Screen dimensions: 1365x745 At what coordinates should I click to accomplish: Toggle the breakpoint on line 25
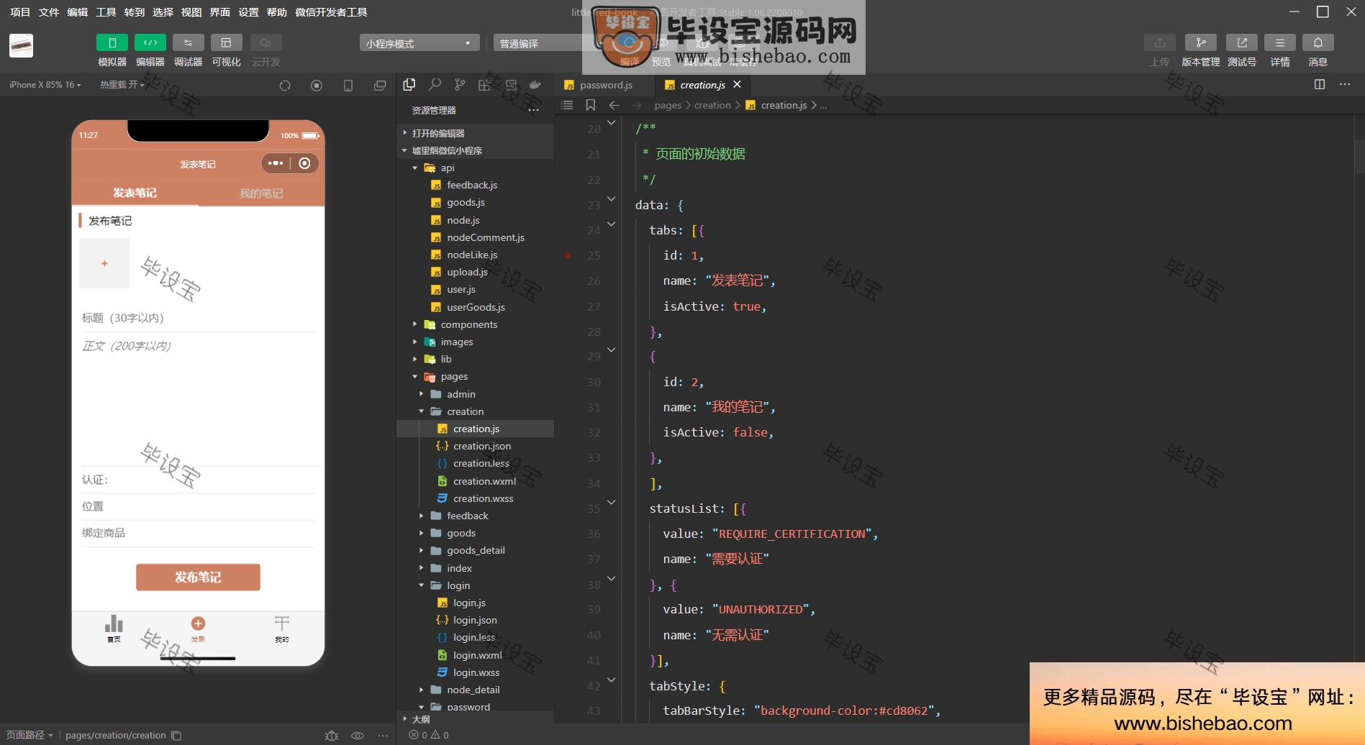tap(568, 255)
